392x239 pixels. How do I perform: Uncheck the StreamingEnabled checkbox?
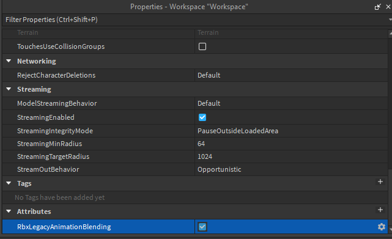pyautogui.click(x=202, y=117)
